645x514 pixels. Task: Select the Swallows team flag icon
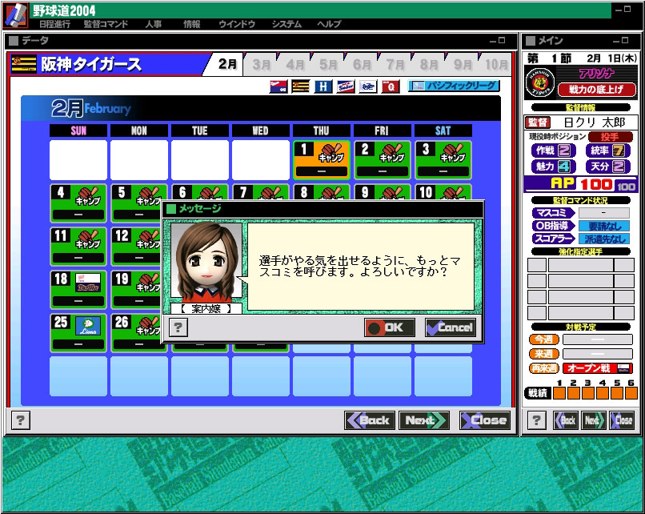click(346, 86)
